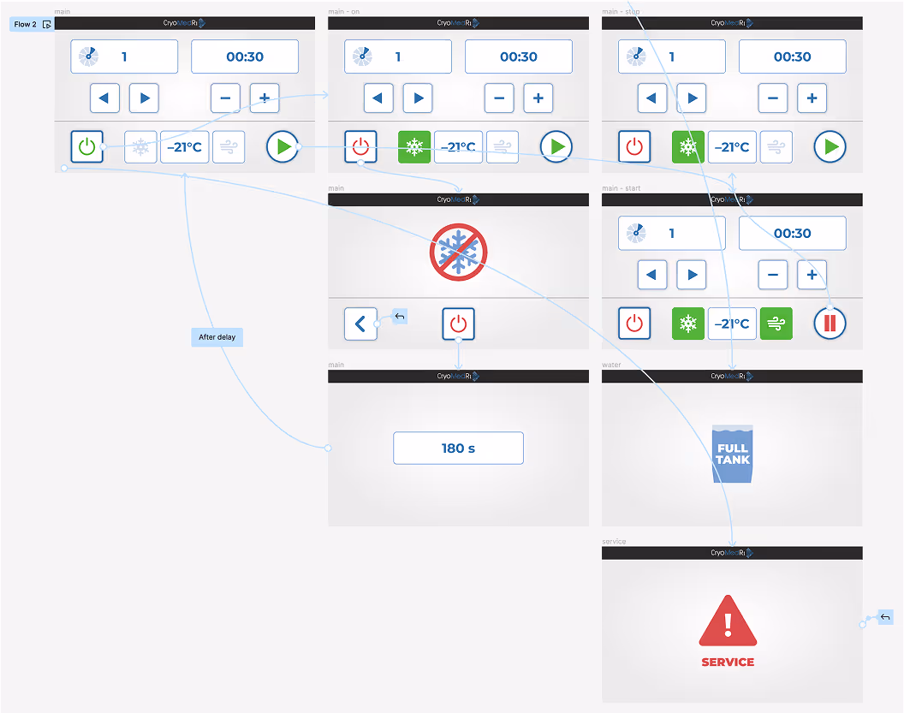Select the 00:30 timer in main - stop frame
Viewport: 904px width, 713px height.
coord(793,56)
